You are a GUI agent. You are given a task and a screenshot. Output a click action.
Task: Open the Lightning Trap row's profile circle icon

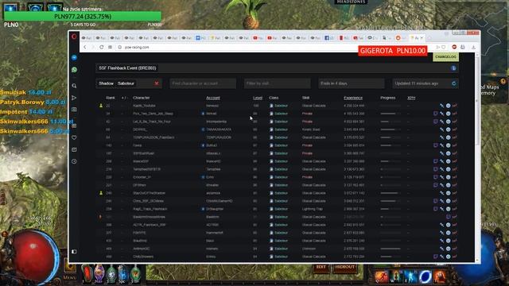[x=448, y=209]
